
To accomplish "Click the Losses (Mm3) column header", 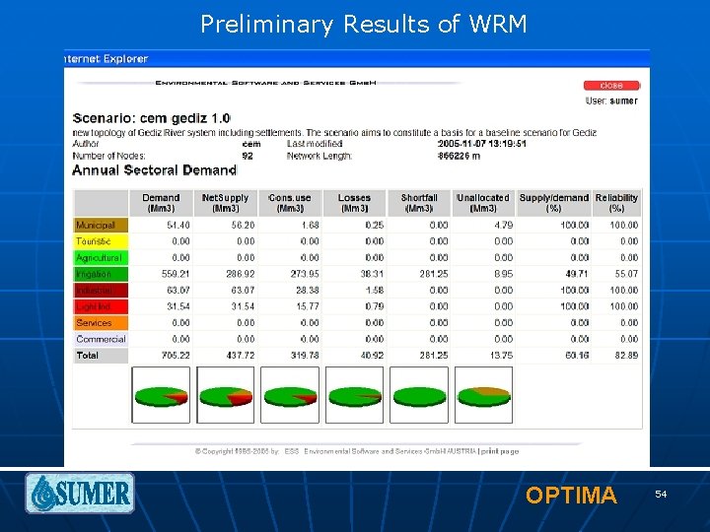I will coord(355,203).
